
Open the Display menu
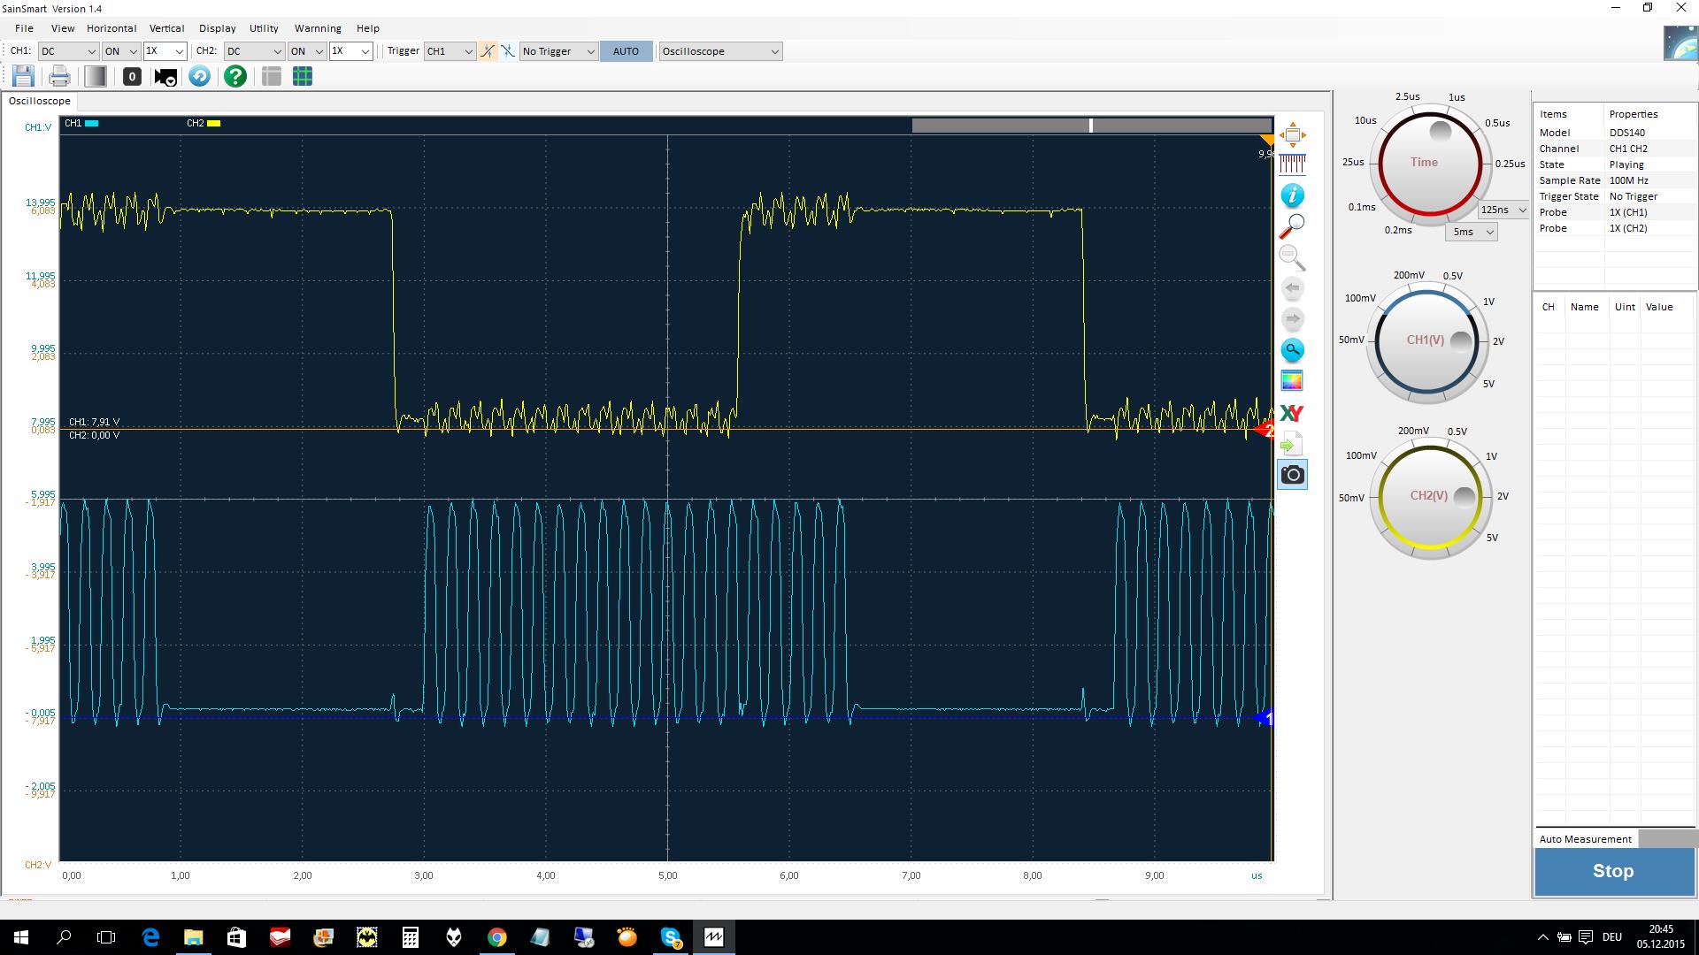point(218,28)
